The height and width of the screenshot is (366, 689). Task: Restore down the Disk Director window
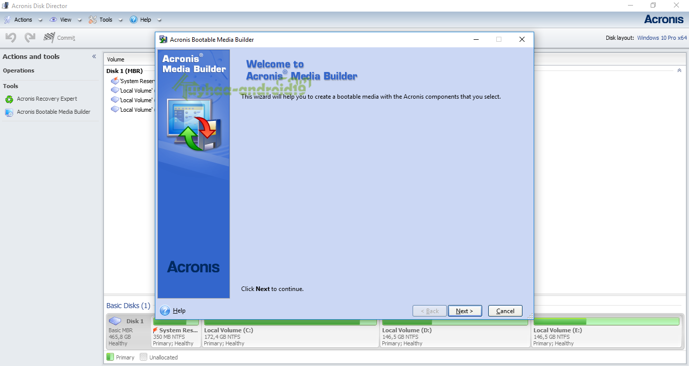[653, 6]
